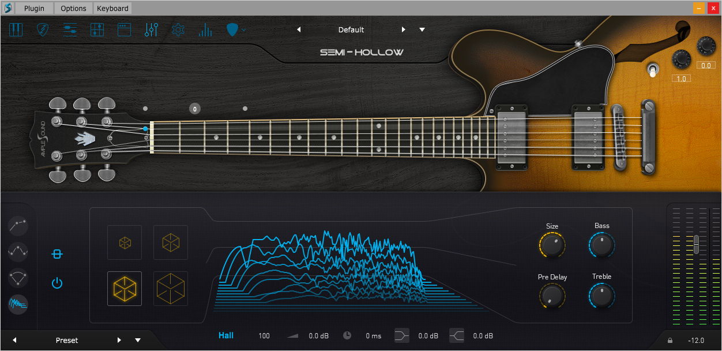Select the compressor effect tab icon
The image size is (722, 351).
point(18,226)
